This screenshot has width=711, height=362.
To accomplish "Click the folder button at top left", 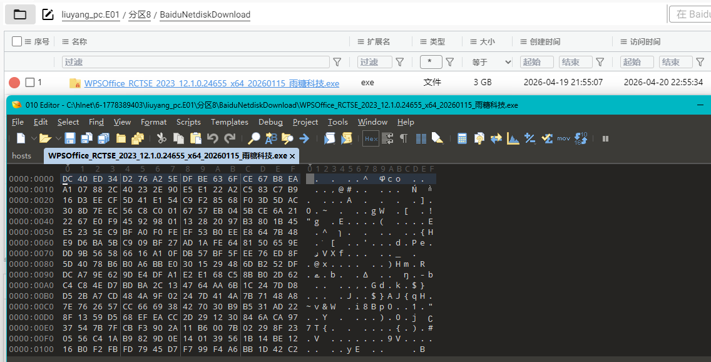I will (21, 14).
